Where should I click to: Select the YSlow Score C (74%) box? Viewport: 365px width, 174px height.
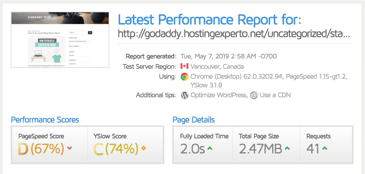[126, 145]
